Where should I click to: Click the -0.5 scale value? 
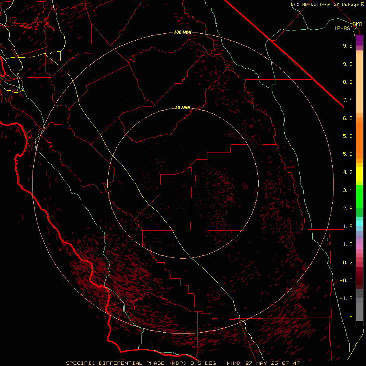346,281
